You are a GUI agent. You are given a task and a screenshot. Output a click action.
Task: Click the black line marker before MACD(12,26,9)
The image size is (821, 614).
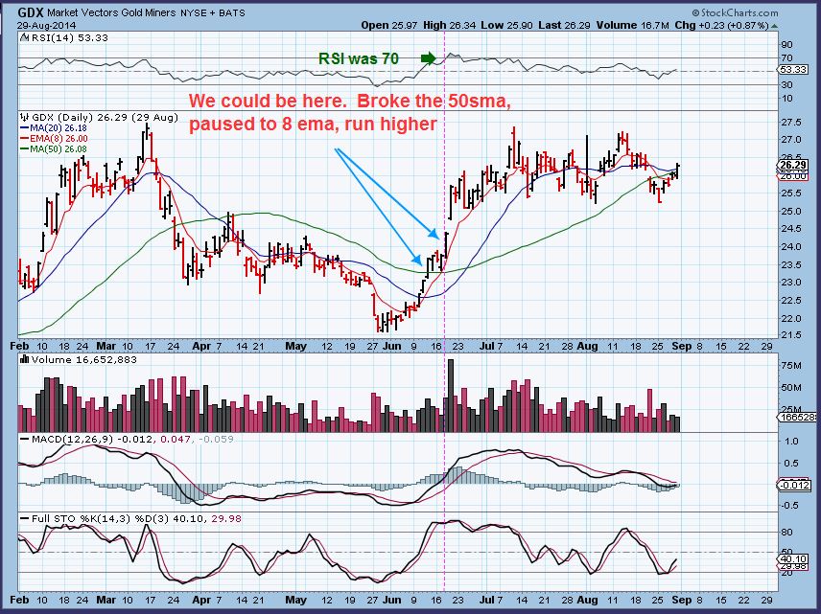(x=25, y=440)
